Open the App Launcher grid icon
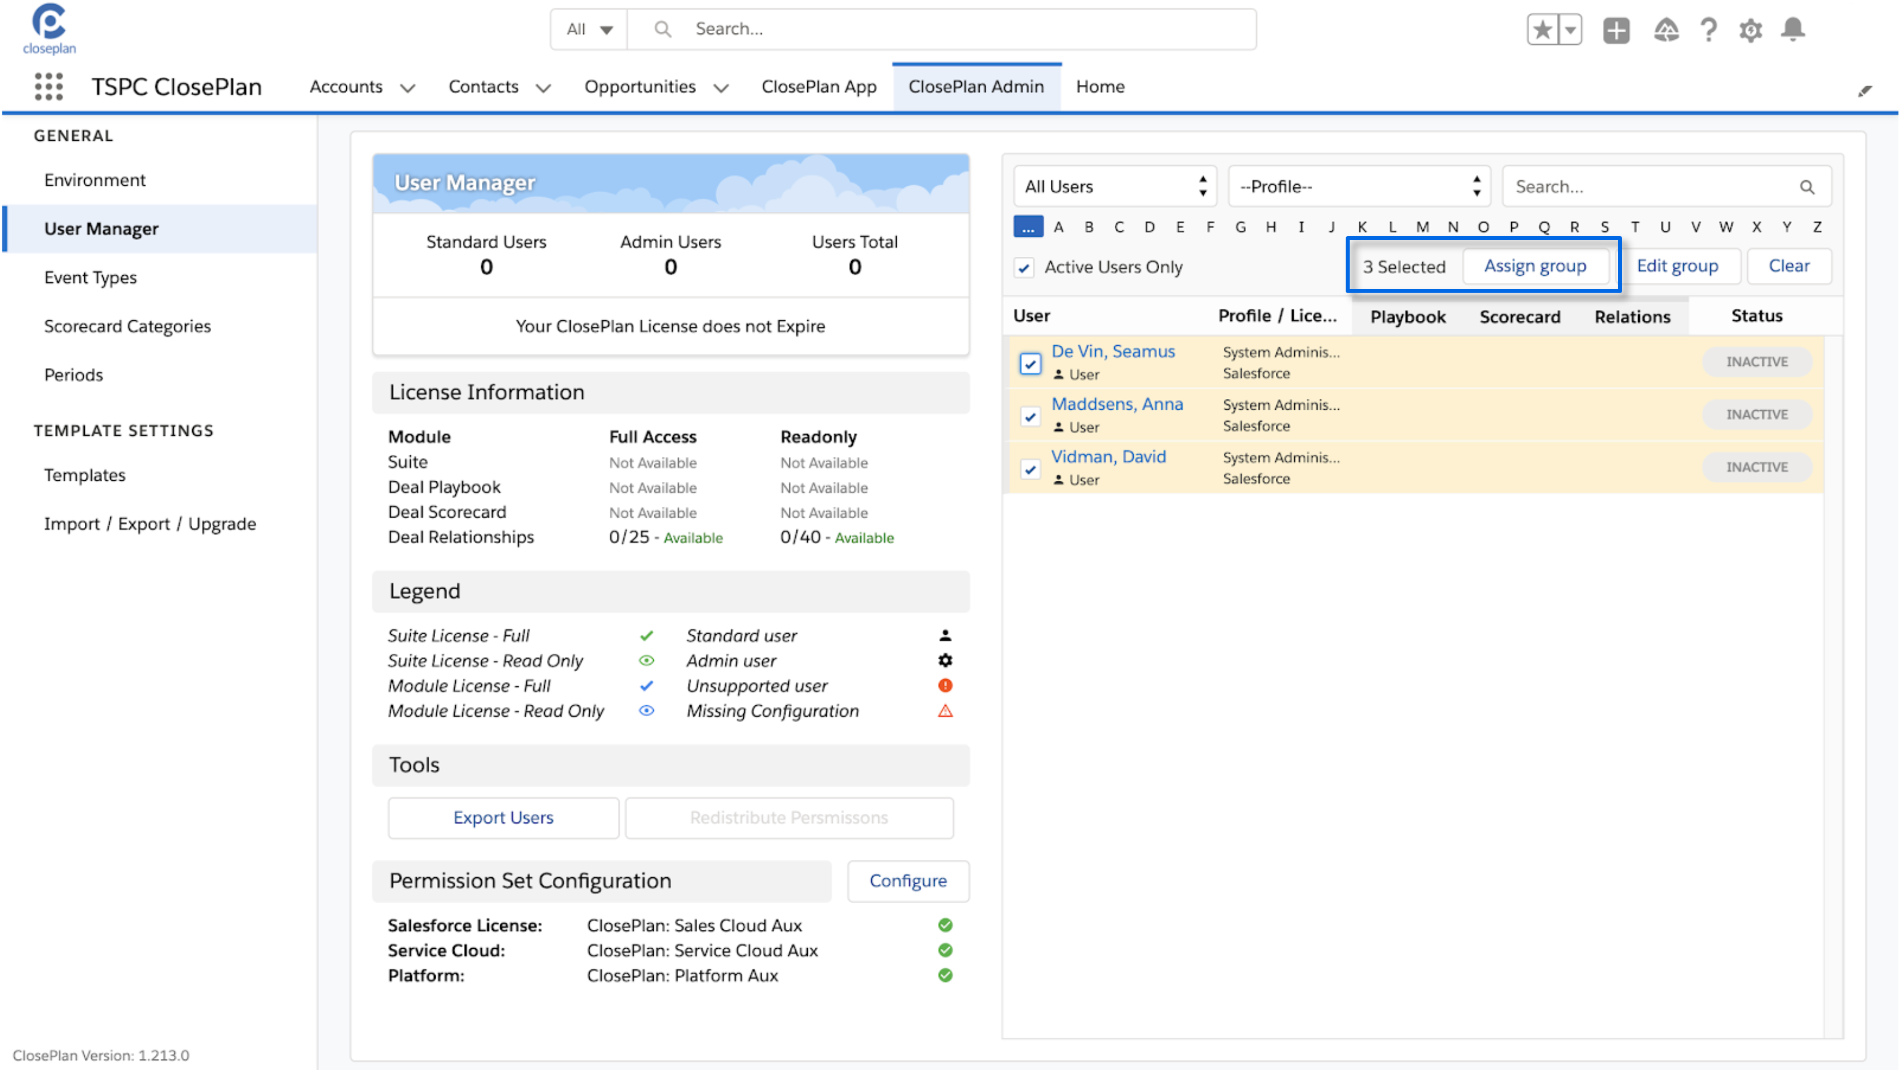The height and width of the screenshot is (1070, 1903). [48, 87]
